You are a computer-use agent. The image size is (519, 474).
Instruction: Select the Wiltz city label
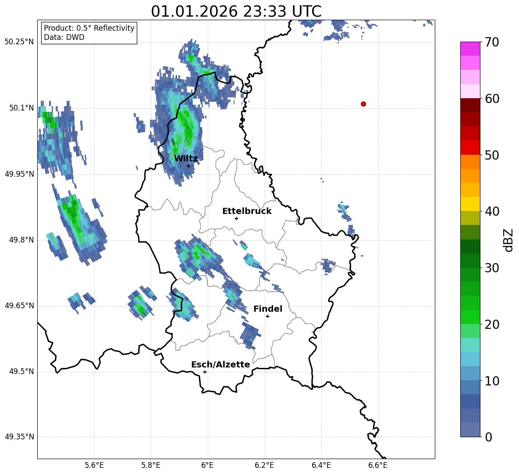pos(186,158)
